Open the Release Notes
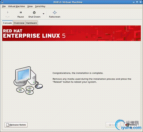 pos(16,125)
